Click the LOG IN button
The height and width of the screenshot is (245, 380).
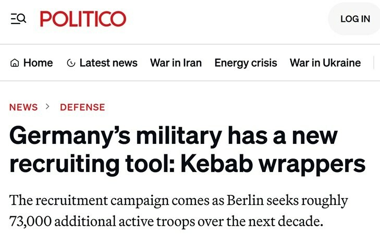355,19
